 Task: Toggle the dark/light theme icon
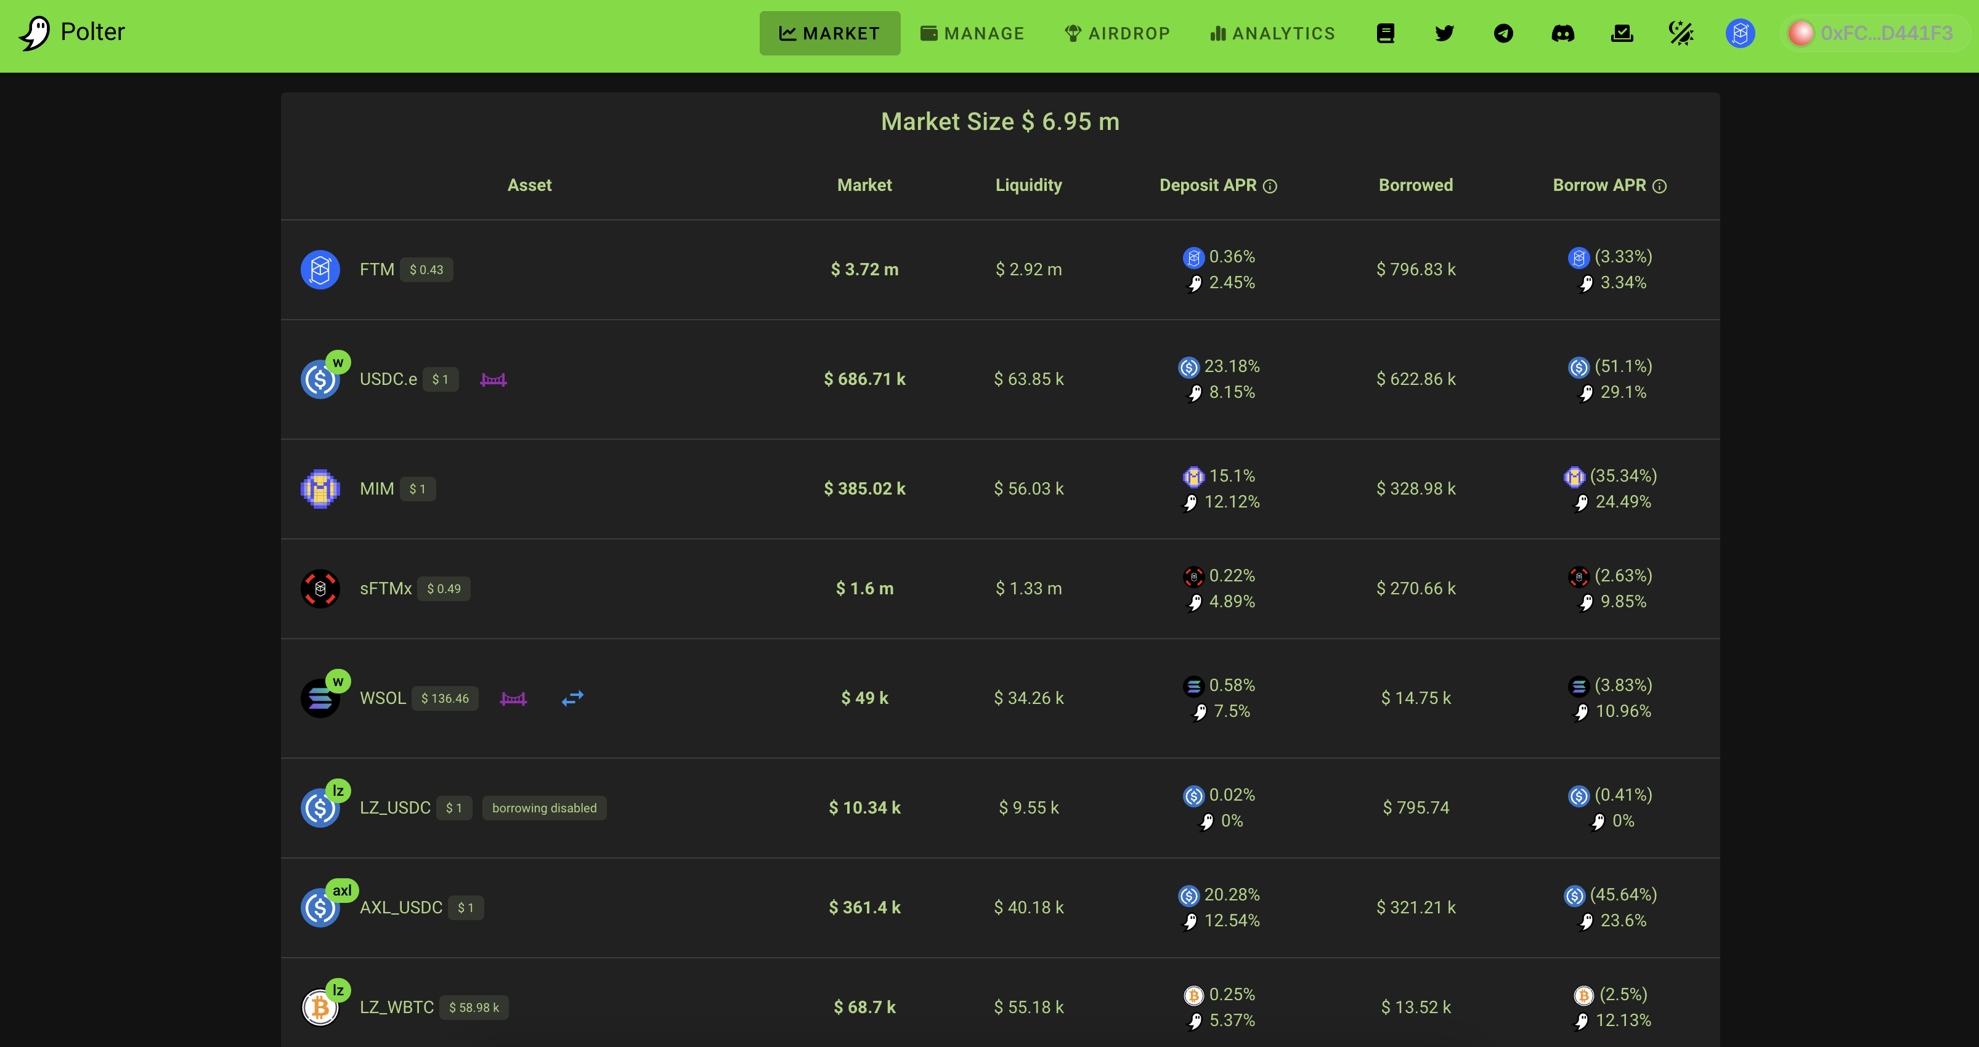(1681, 33)
